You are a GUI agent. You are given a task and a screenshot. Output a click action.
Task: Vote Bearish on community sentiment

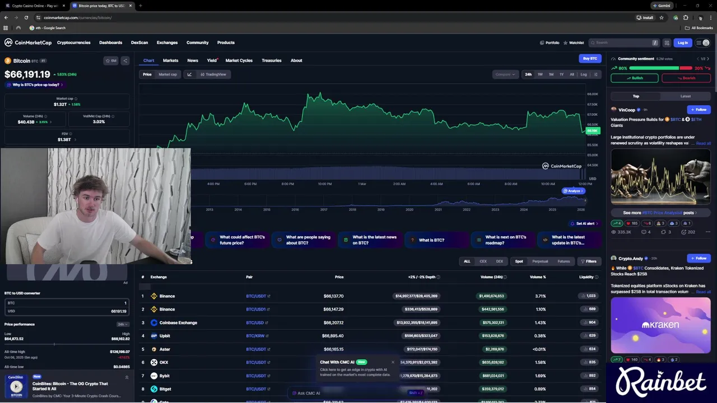pos(686,78)
